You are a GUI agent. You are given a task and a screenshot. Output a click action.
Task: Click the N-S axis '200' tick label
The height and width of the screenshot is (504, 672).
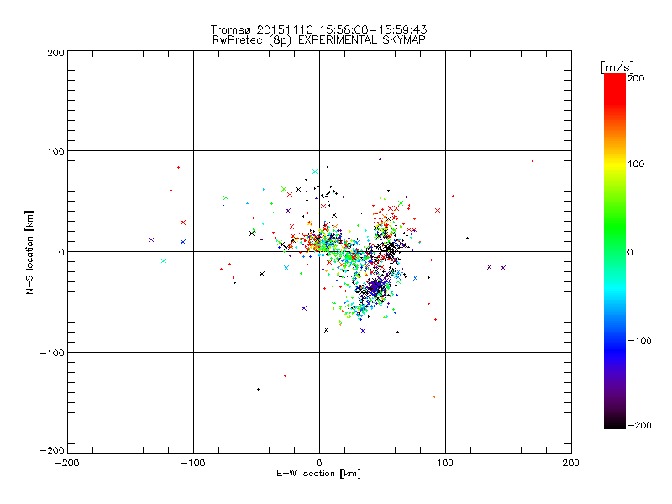55,53
